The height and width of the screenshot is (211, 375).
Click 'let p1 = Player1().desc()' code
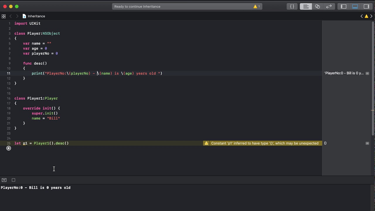click(41, 143)
